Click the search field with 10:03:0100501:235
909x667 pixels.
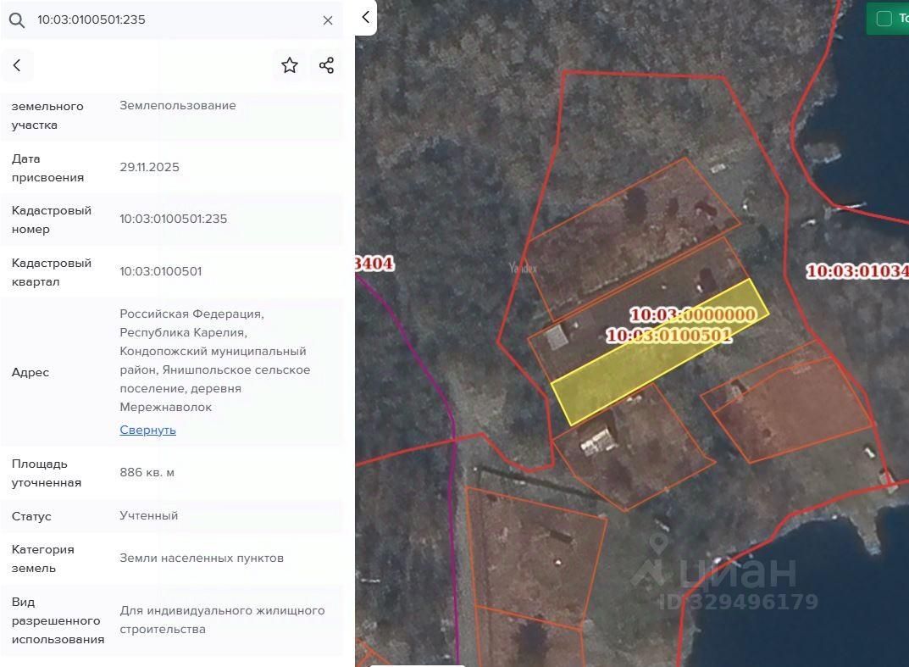click(172, 19)
